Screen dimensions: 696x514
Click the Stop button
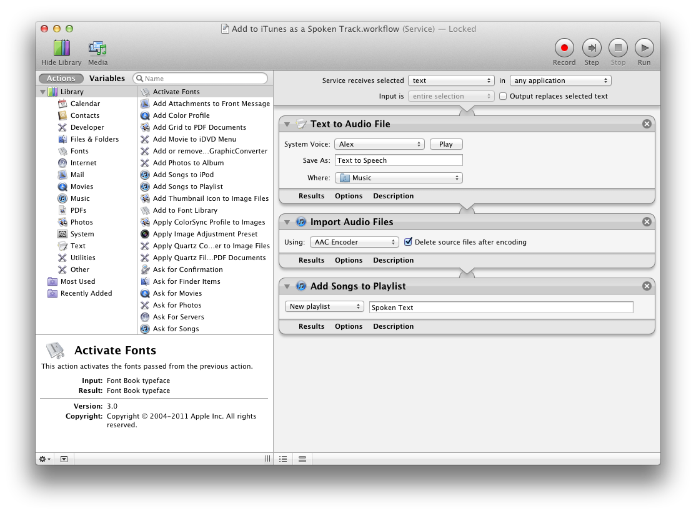point(618,47)
